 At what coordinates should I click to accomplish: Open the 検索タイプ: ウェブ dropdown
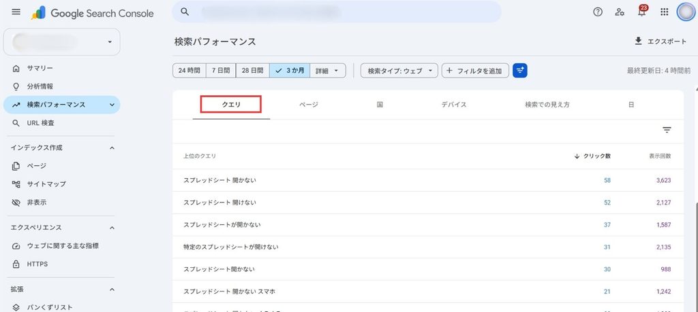399,70
